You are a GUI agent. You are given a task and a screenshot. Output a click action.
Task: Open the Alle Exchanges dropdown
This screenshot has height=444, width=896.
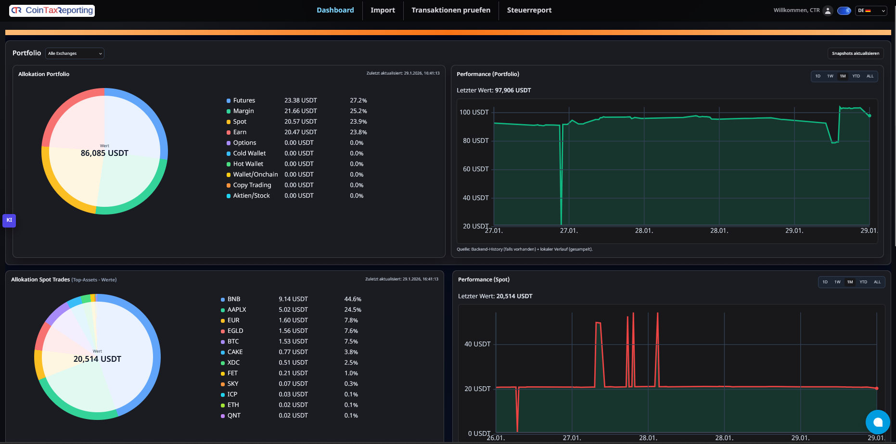point(75,53)
